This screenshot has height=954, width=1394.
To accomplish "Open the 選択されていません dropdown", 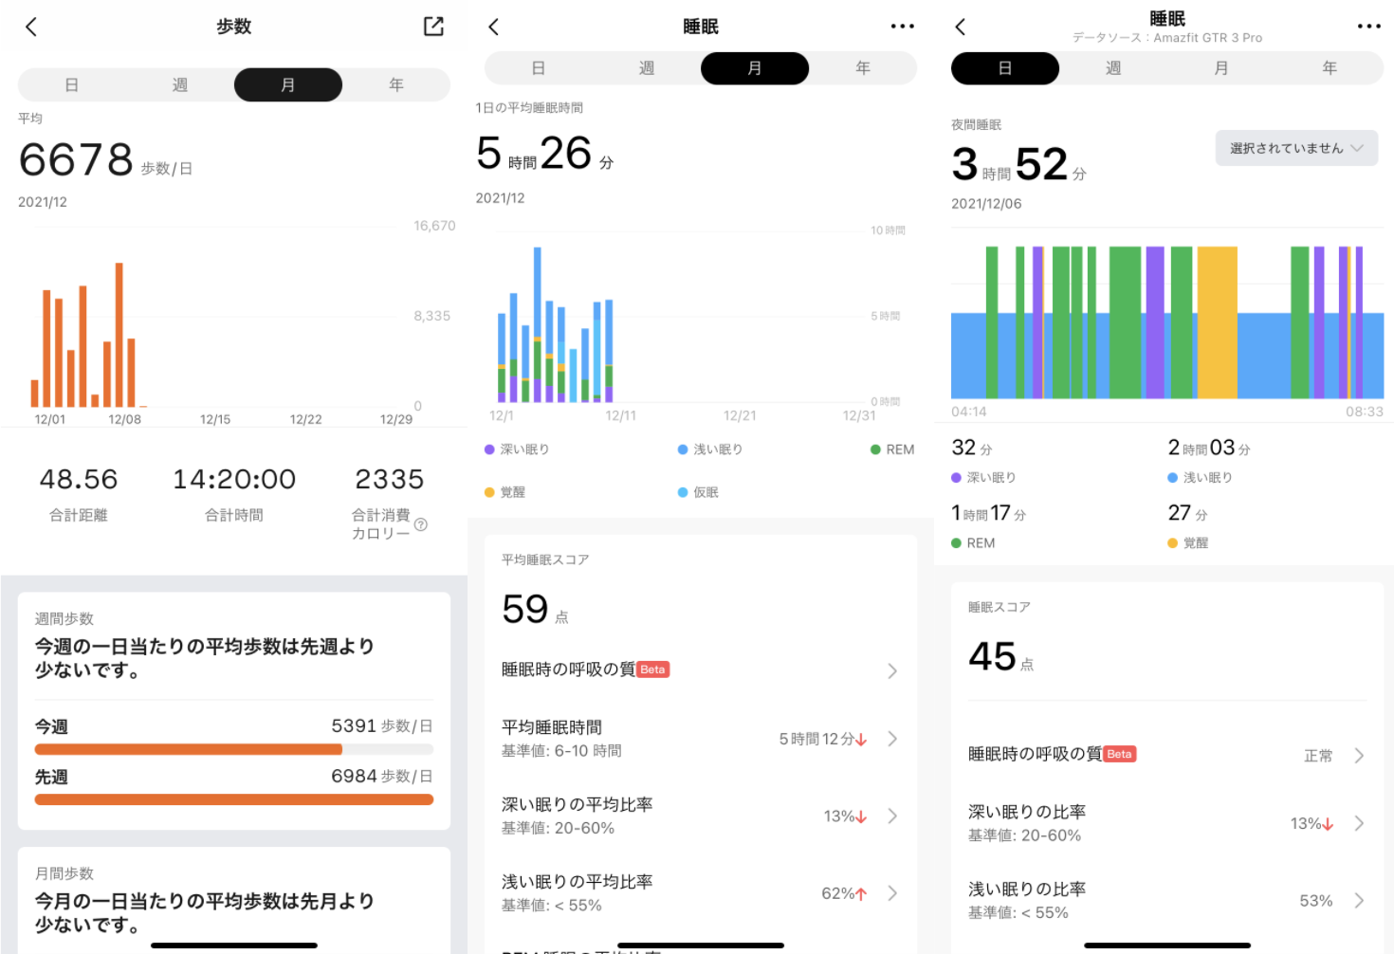I will coord(1296,148).
